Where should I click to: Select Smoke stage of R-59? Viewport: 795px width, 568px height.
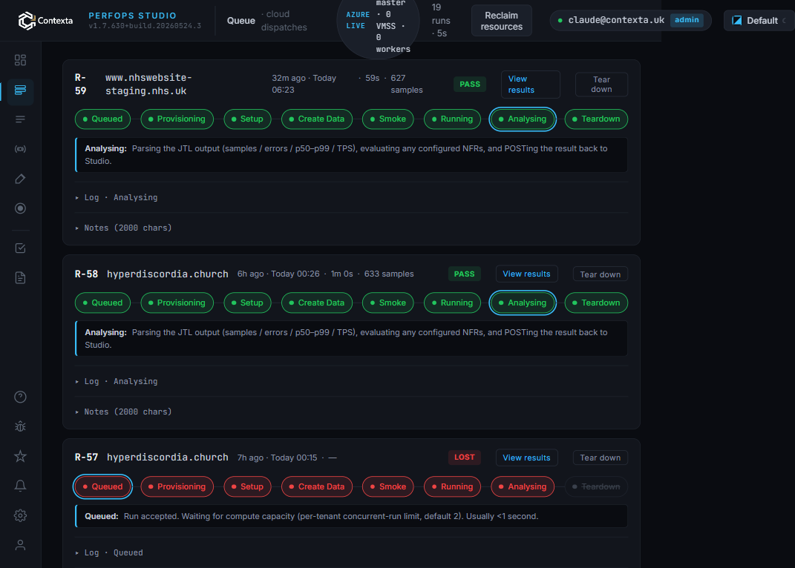(388, 119)
